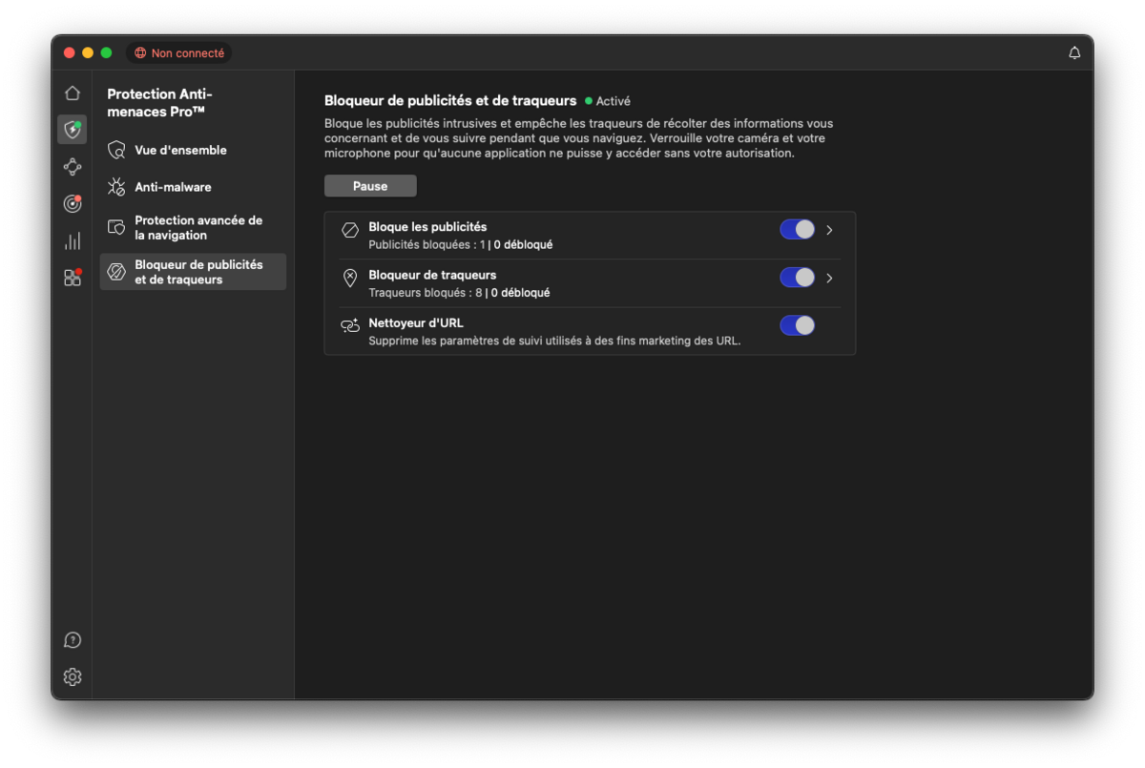
Task: Open the Home icon in sidebar
Action: click(x=73, y=93)
